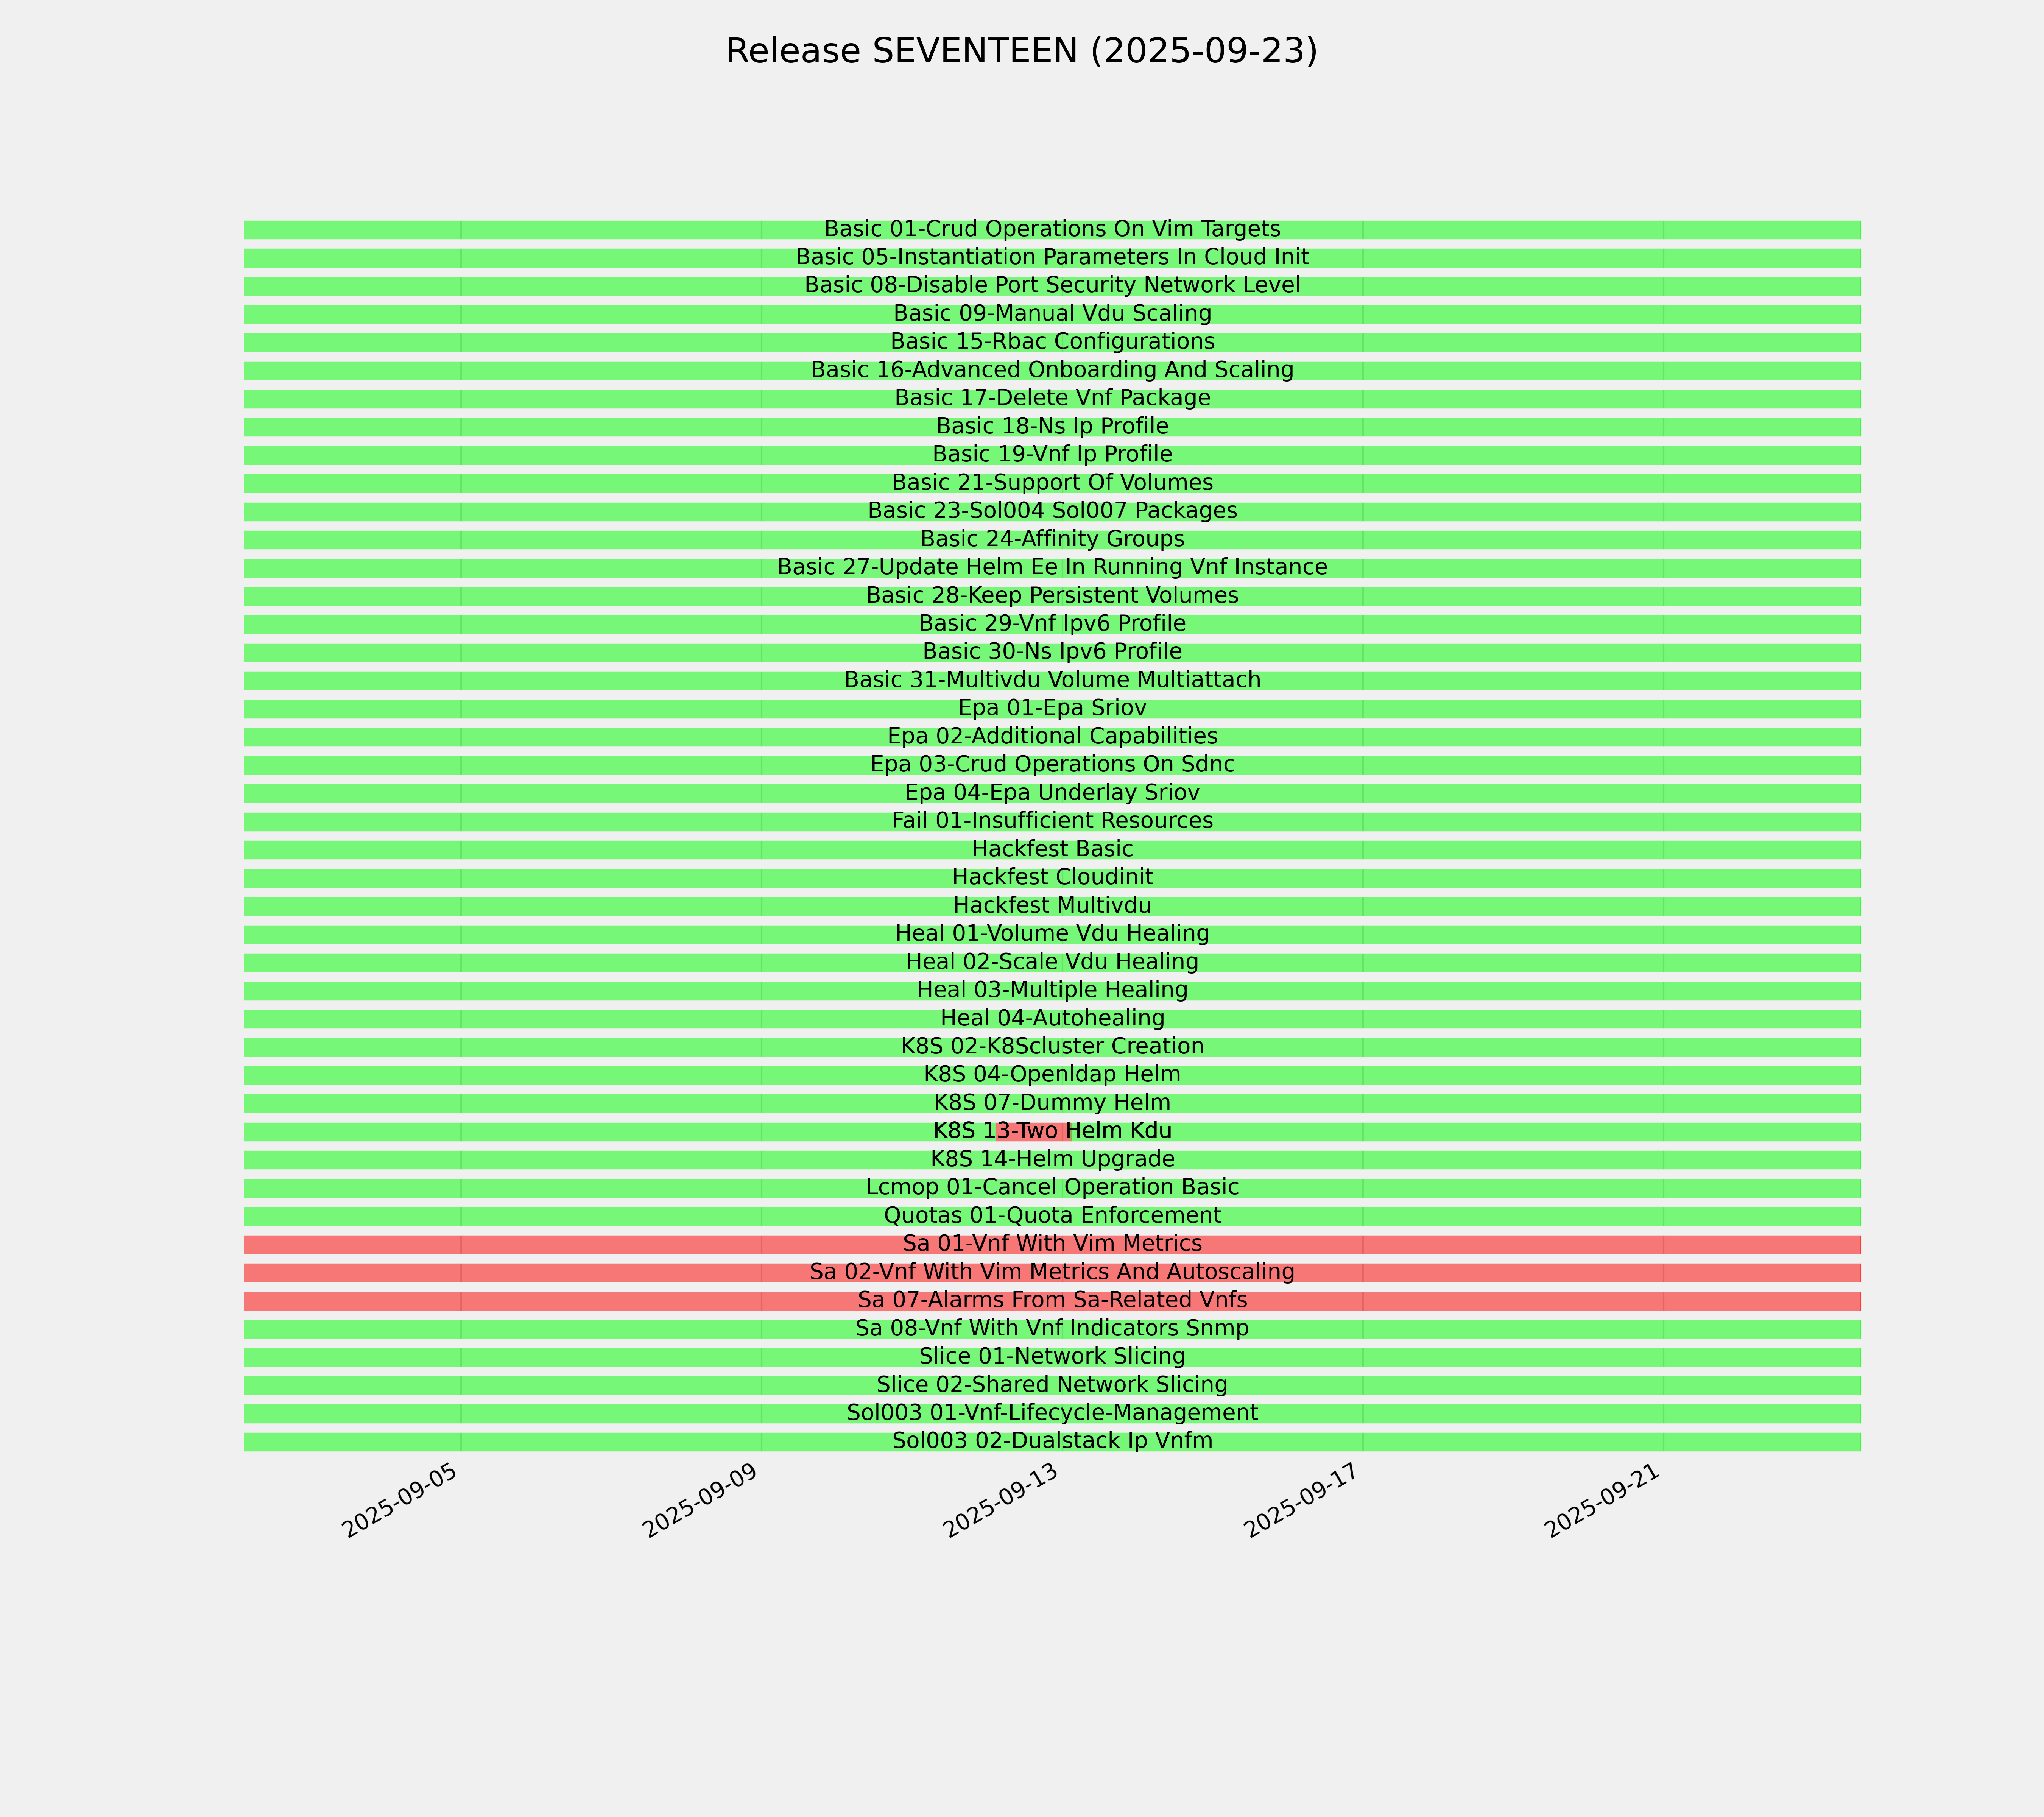The width and height of the screenshot is (2044, 1817).
Task: Click the Basic 27-Update Helm Ee row label
Action: [1052, 567]
